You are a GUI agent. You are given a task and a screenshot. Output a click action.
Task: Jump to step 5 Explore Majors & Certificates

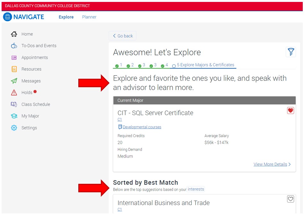205,65
